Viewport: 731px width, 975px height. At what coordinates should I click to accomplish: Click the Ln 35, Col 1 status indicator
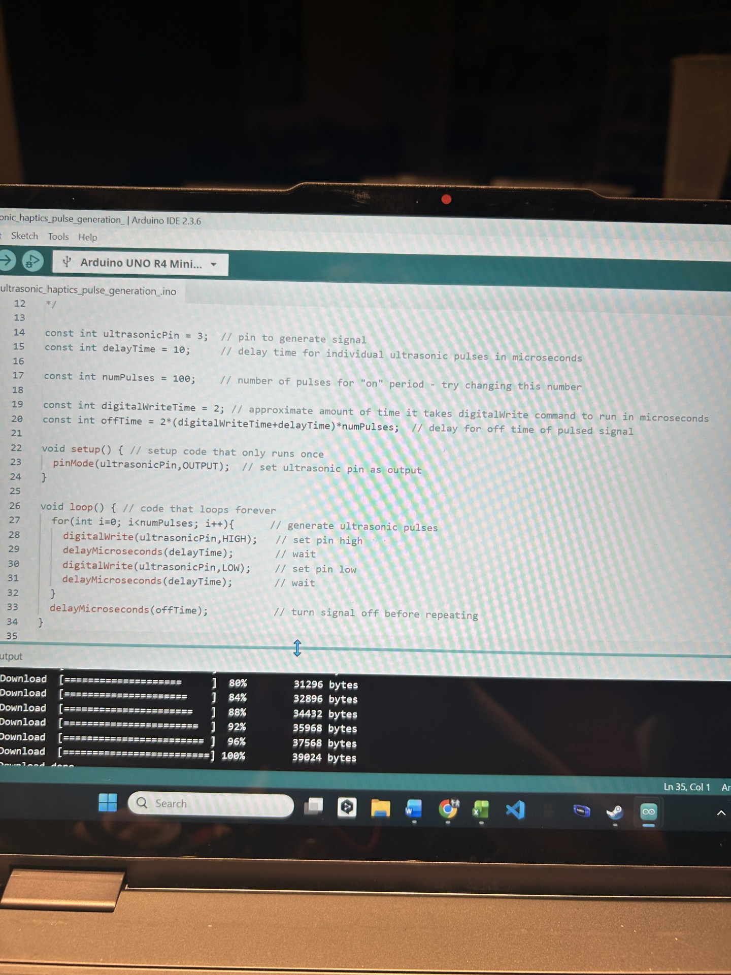tap(686, 787)
